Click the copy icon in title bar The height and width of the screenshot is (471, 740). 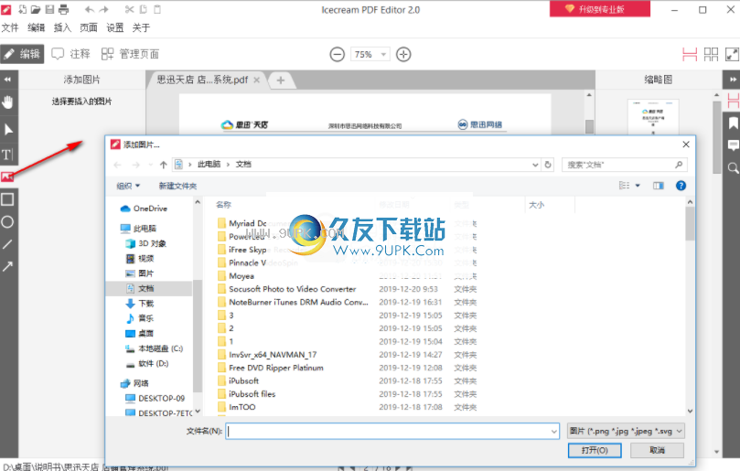(144, 9)
